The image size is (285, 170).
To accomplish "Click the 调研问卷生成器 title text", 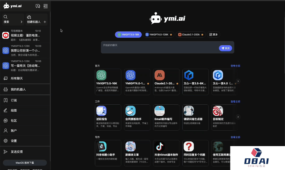I will tap(193, 119).
